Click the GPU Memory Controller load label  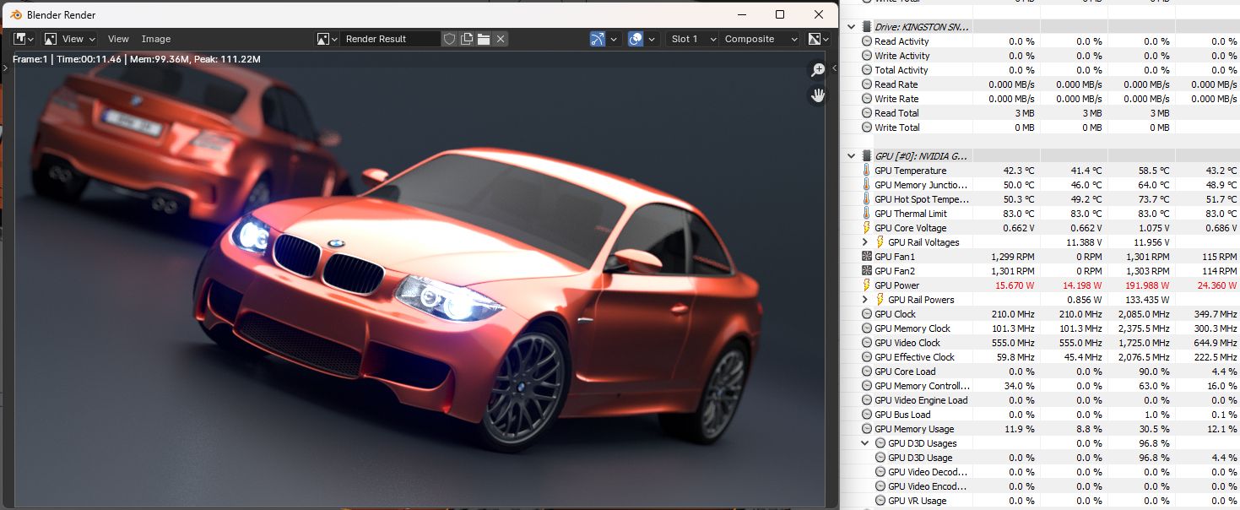pyautogui.click(x=921, y=386)
